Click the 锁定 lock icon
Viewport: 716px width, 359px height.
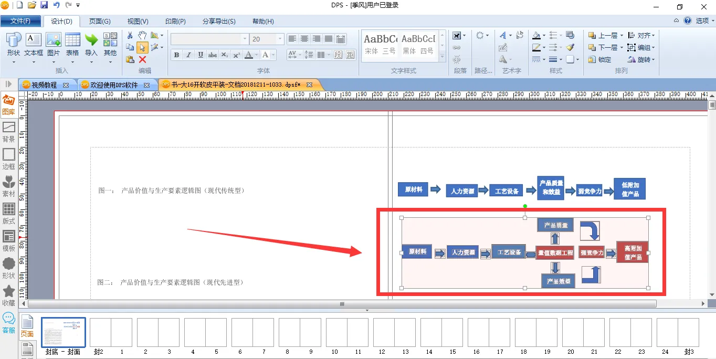pos(600,59)
